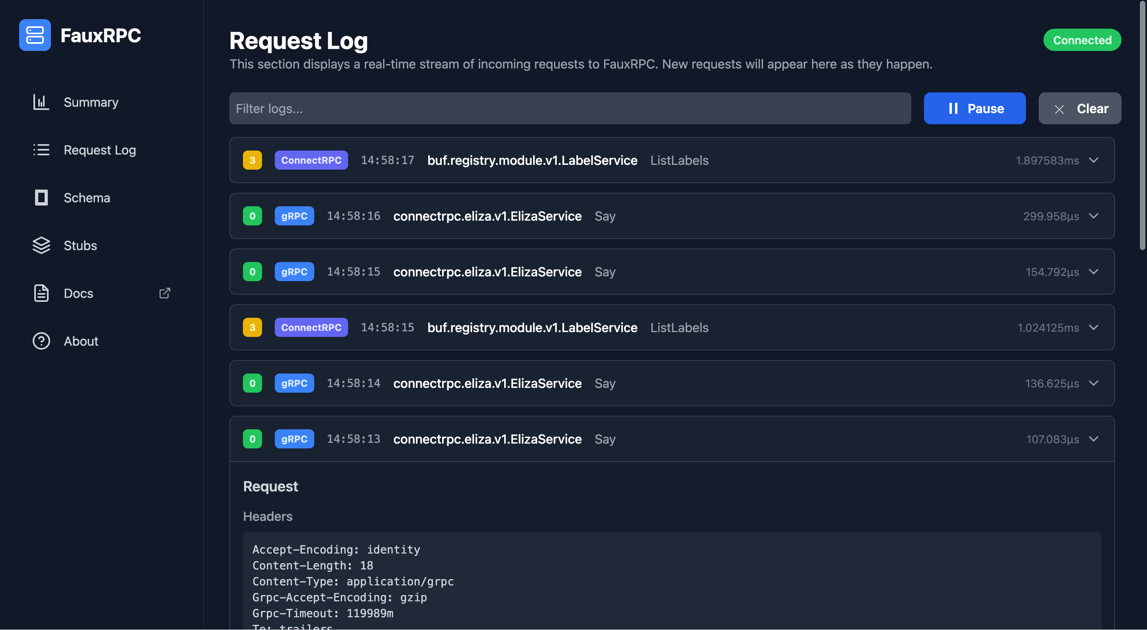The height and width of the screenshot is (630, 1147).
Task: Select the Schema panel icon
Action: pyautogui.click(x=41, y=198)
